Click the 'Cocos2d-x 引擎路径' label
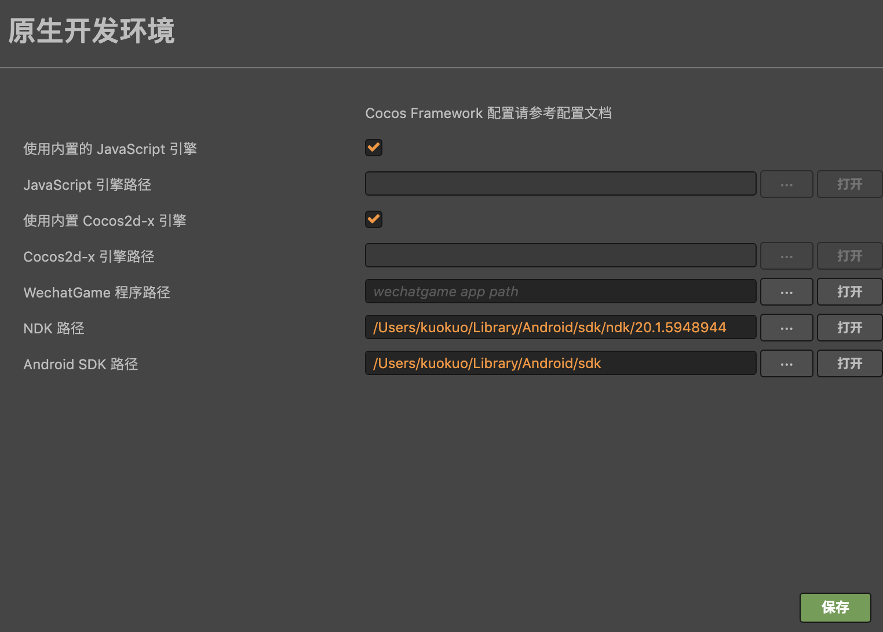Screen dimensions: 883x632 point(89,256)
